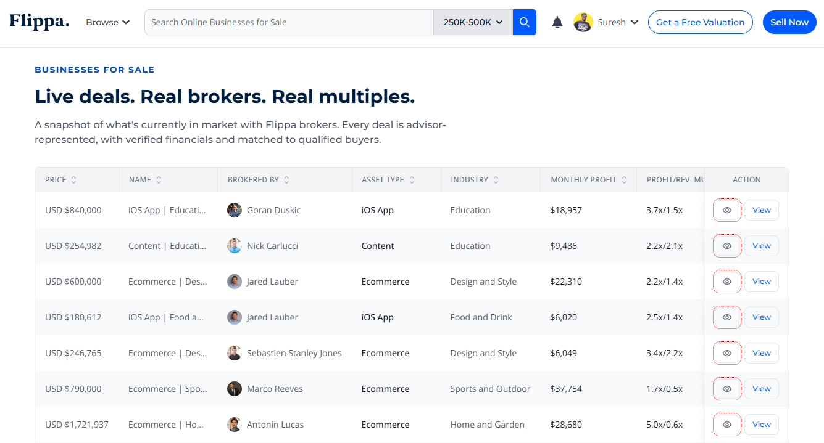Click name 'Ecommerce | Ho...'
This screenshot has width=824, height=443.
166,425
